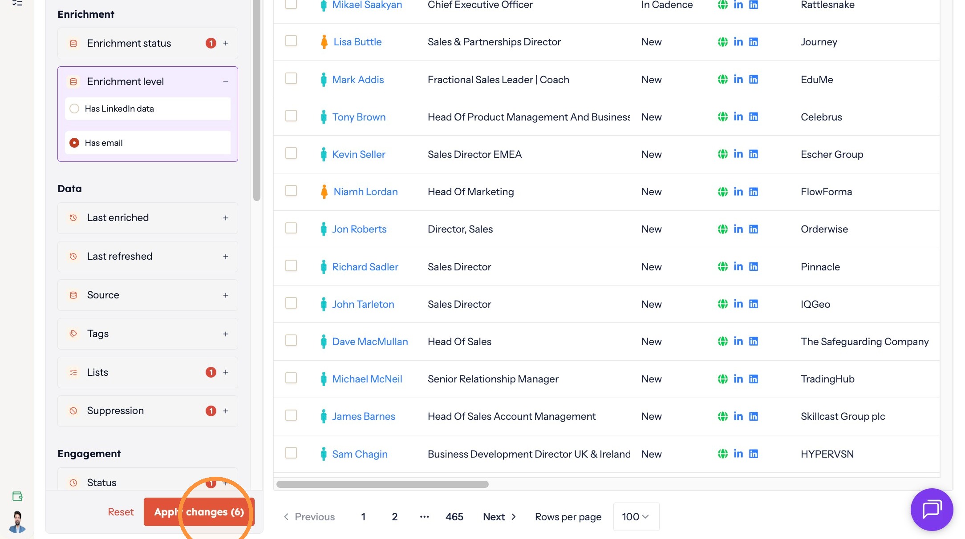Open Lisa Buttle's LinkedIn profile icon
This screenshot has width=965, height=539.
pyautogui.click(x=738, y=42)
